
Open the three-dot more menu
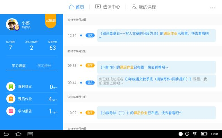[x=213, y=8]
